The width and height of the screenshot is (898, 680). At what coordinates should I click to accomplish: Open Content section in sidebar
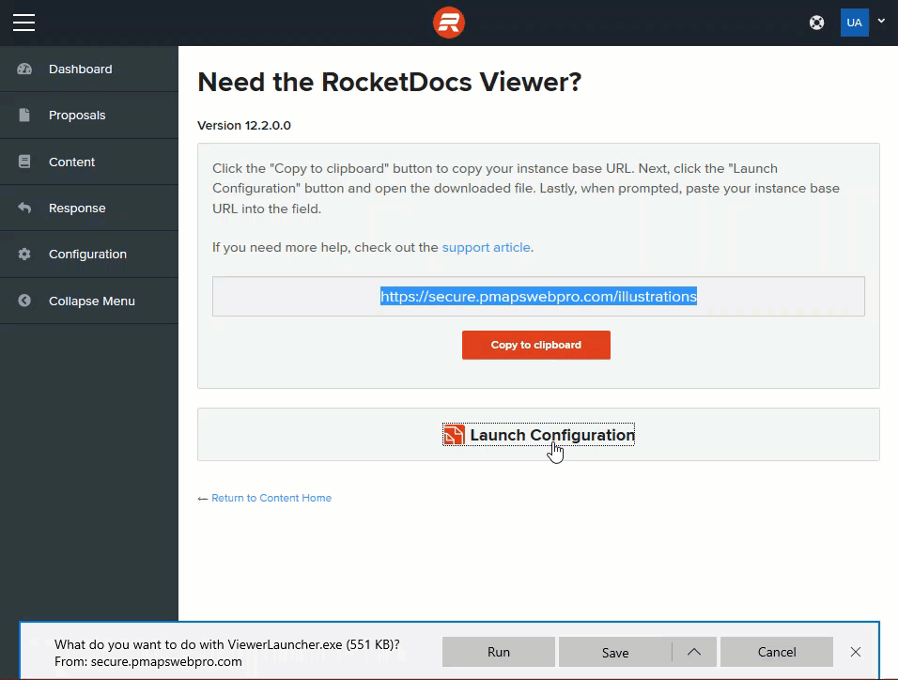click(71, 162)
